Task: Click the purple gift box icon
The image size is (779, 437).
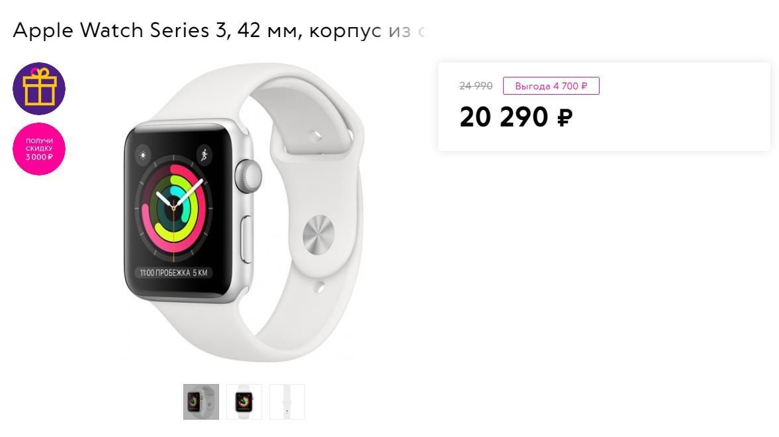Action: (39, 89)
